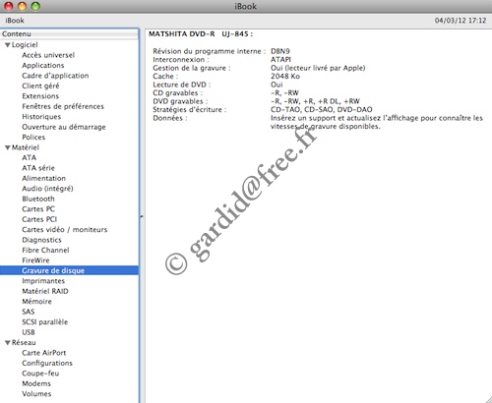Open Coupe-feu entry
The width and height of the screenshot is (492, 403).
[x=40, y=374]
